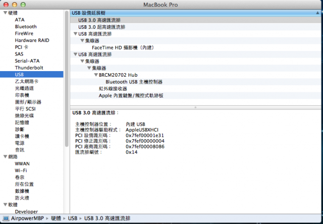
Task: Select 乙太網路卡 in sidebar
Action: (27, 81)
